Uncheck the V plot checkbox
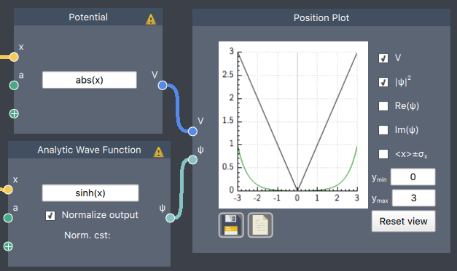The image size is (457, 271). (383, 58)
